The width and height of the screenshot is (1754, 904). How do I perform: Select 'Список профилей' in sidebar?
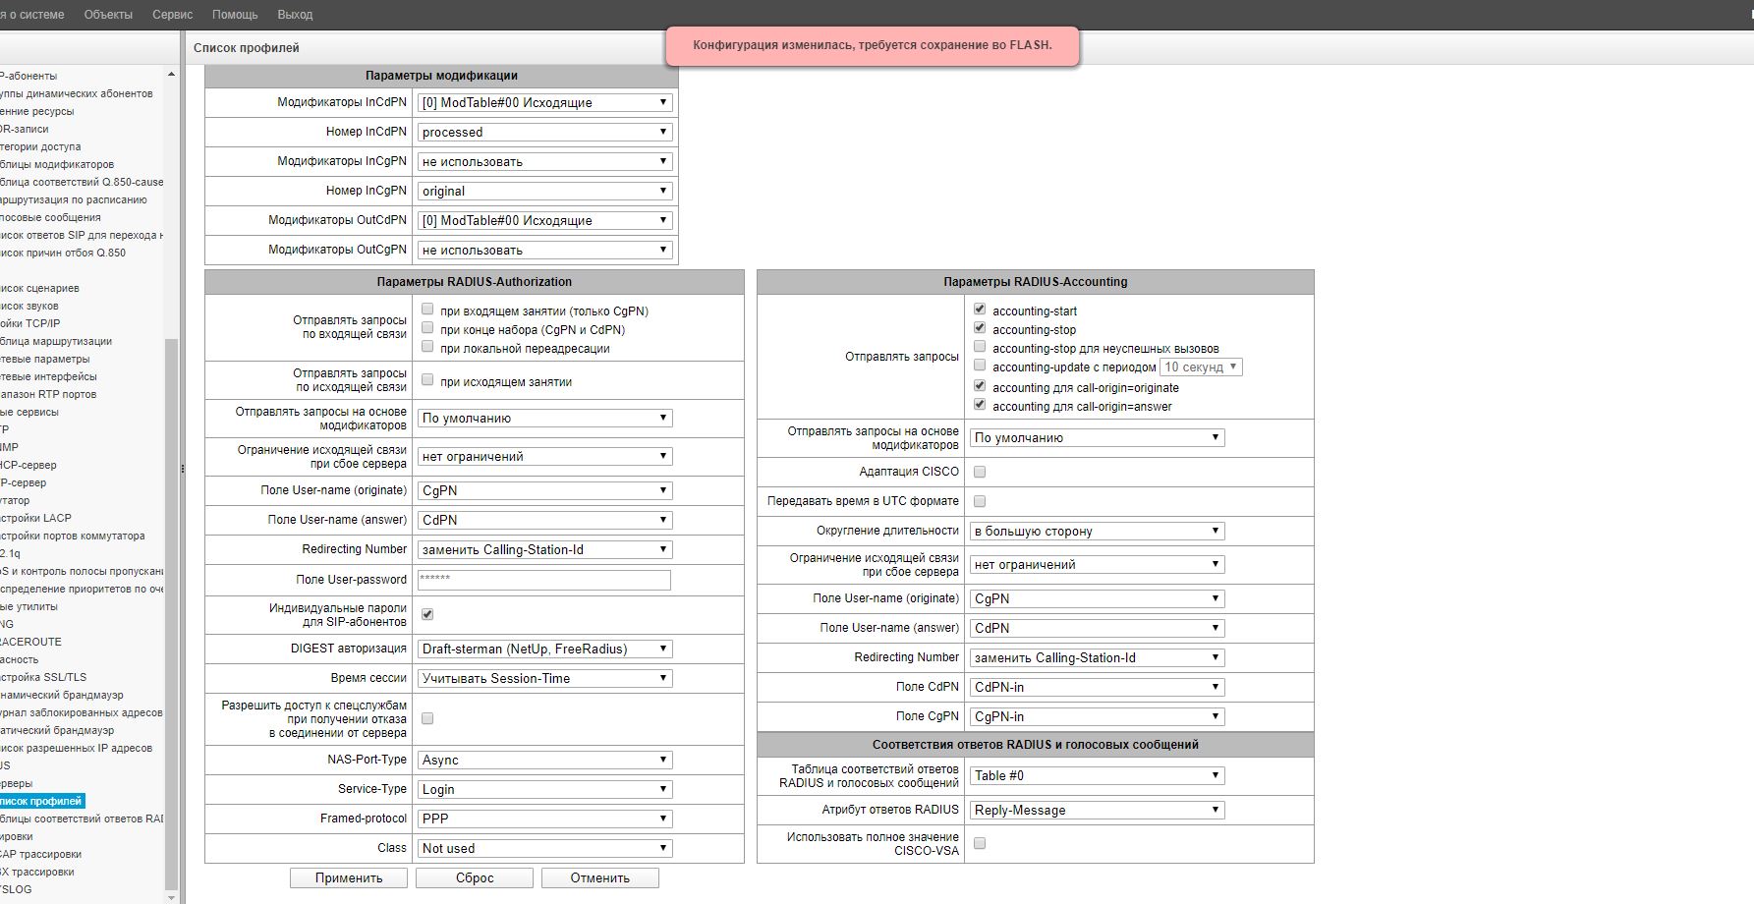(x=41, y=801)
